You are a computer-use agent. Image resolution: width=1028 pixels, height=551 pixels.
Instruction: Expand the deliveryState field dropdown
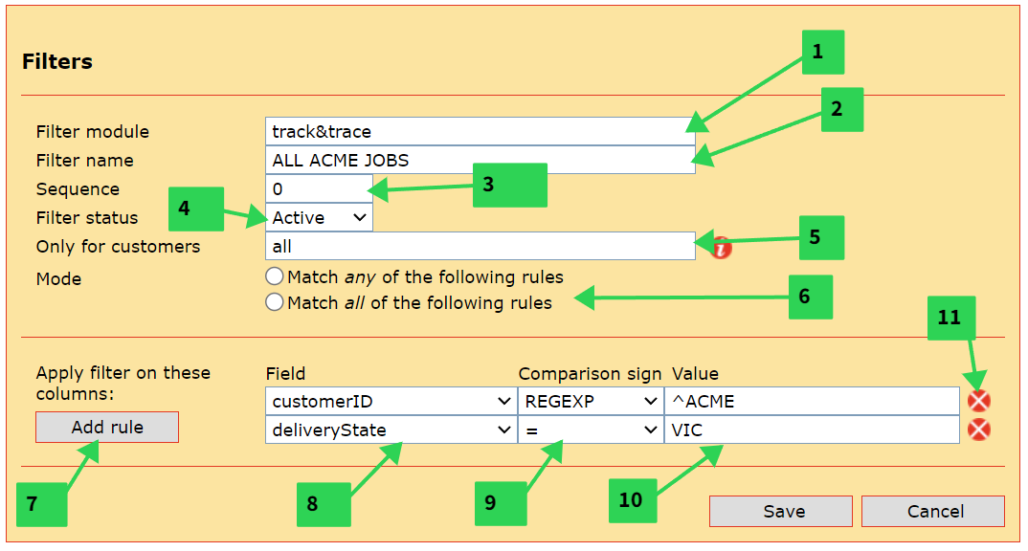[391, 430]
